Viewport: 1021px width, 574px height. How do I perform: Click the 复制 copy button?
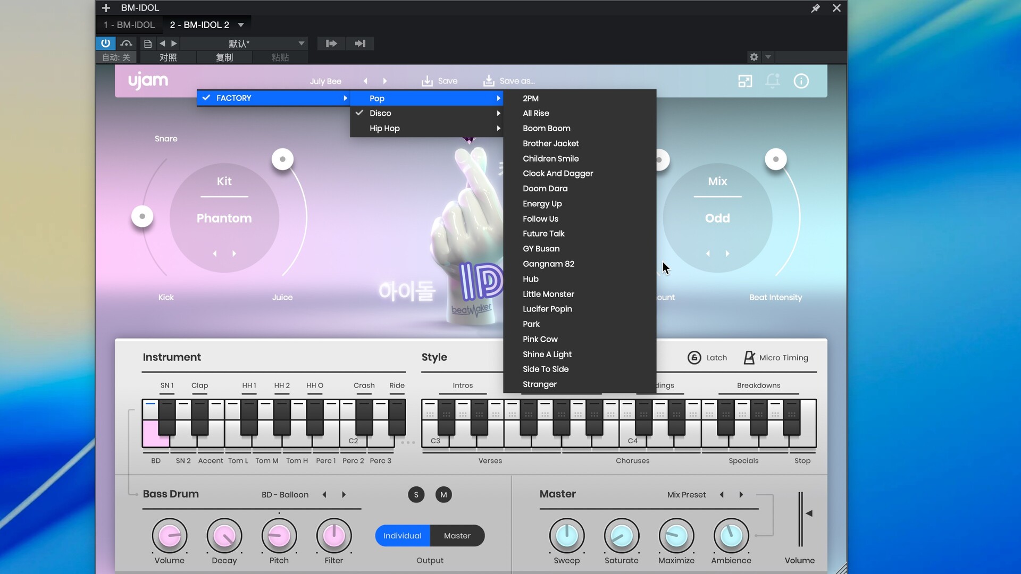pyautogui.click(x=224, y=57)
